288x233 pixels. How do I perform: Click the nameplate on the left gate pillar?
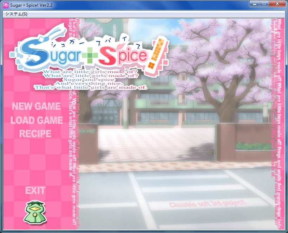(x=86, y=132)
